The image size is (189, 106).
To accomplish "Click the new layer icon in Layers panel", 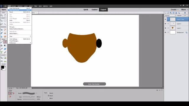I will [166, 13].
